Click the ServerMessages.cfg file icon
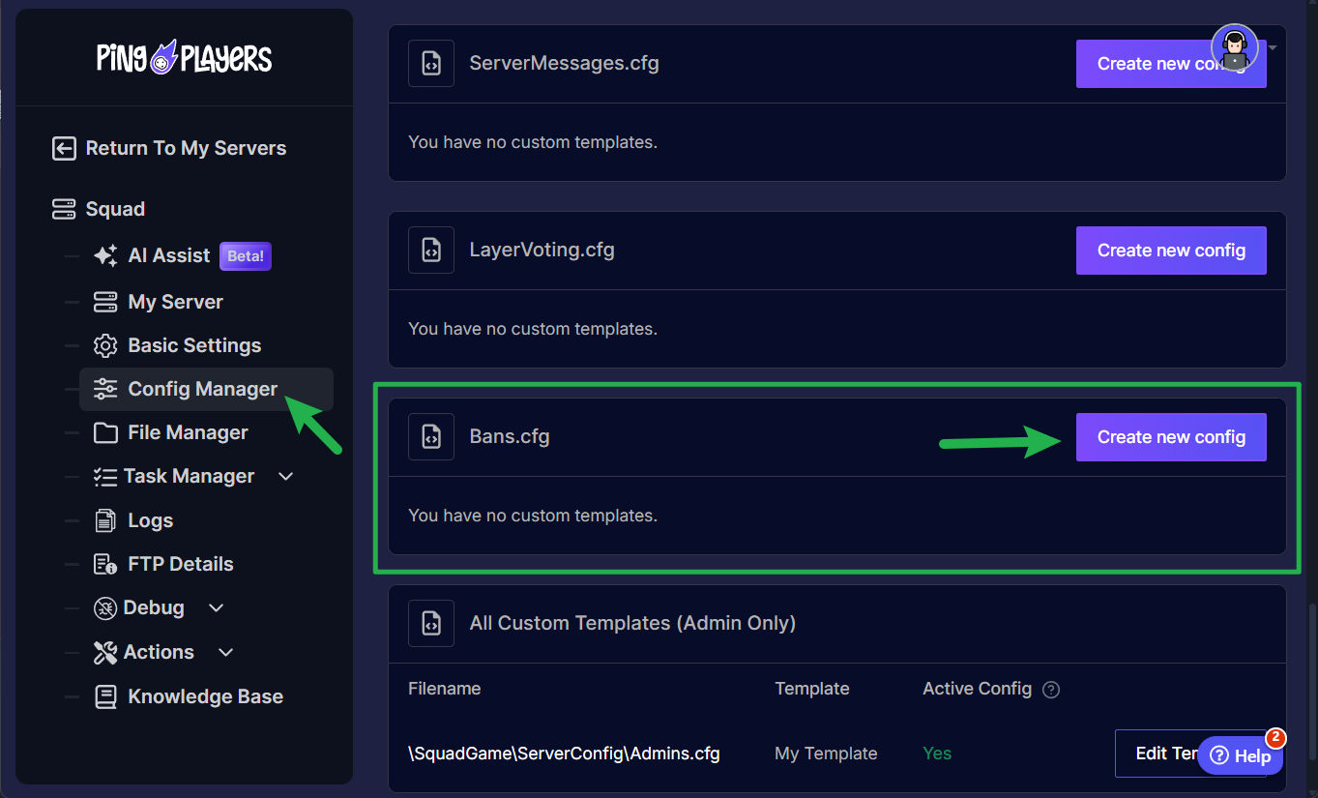 431,64
